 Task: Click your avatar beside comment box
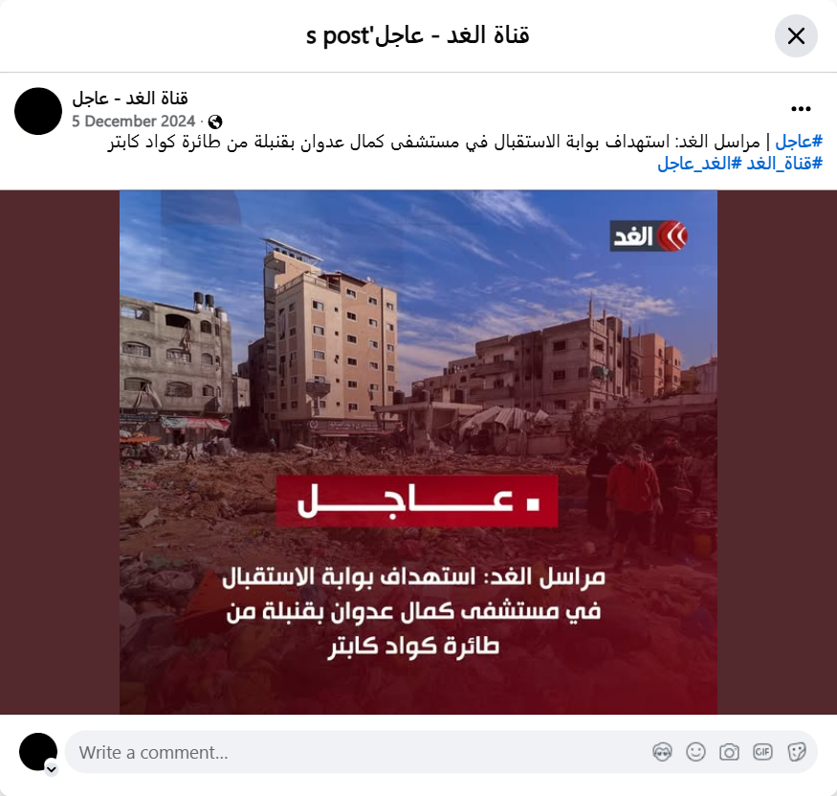pyautogui.click(x=38, y=752)
